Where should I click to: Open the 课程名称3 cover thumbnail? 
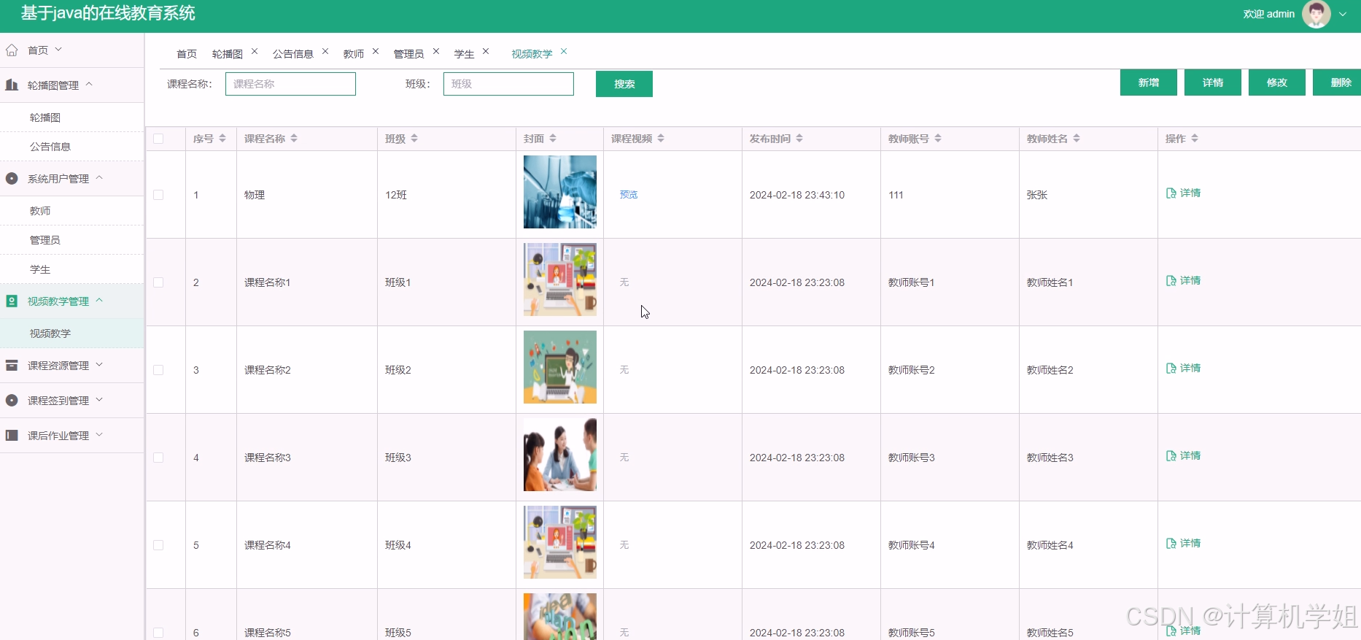[560, 455]
